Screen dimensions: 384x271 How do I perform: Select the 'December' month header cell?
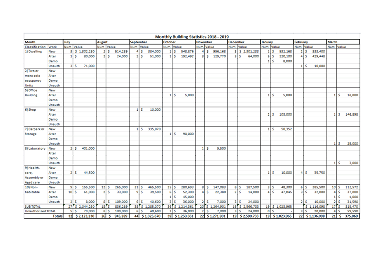[x=244, y=42]
